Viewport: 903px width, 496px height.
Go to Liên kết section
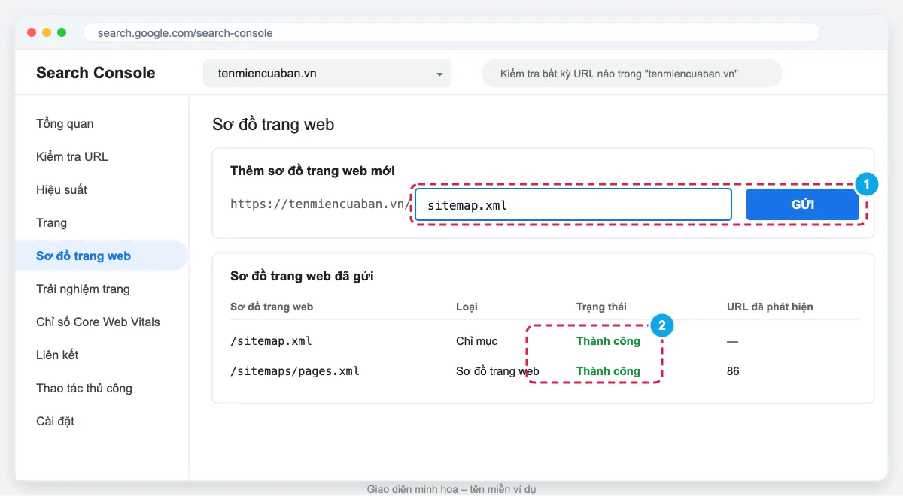57,355
